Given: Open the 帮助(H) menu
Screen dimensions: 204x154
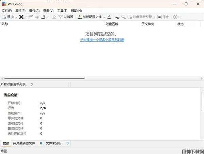Looking at the screenshot, I should (76, 11).
